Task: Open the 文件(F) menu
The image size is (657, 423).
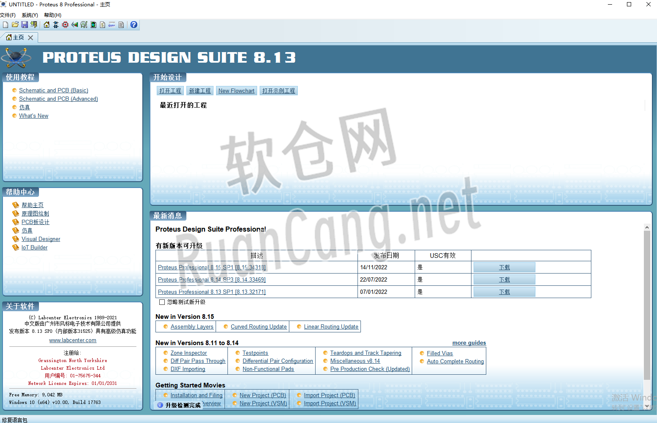Action: pos(8,15)
